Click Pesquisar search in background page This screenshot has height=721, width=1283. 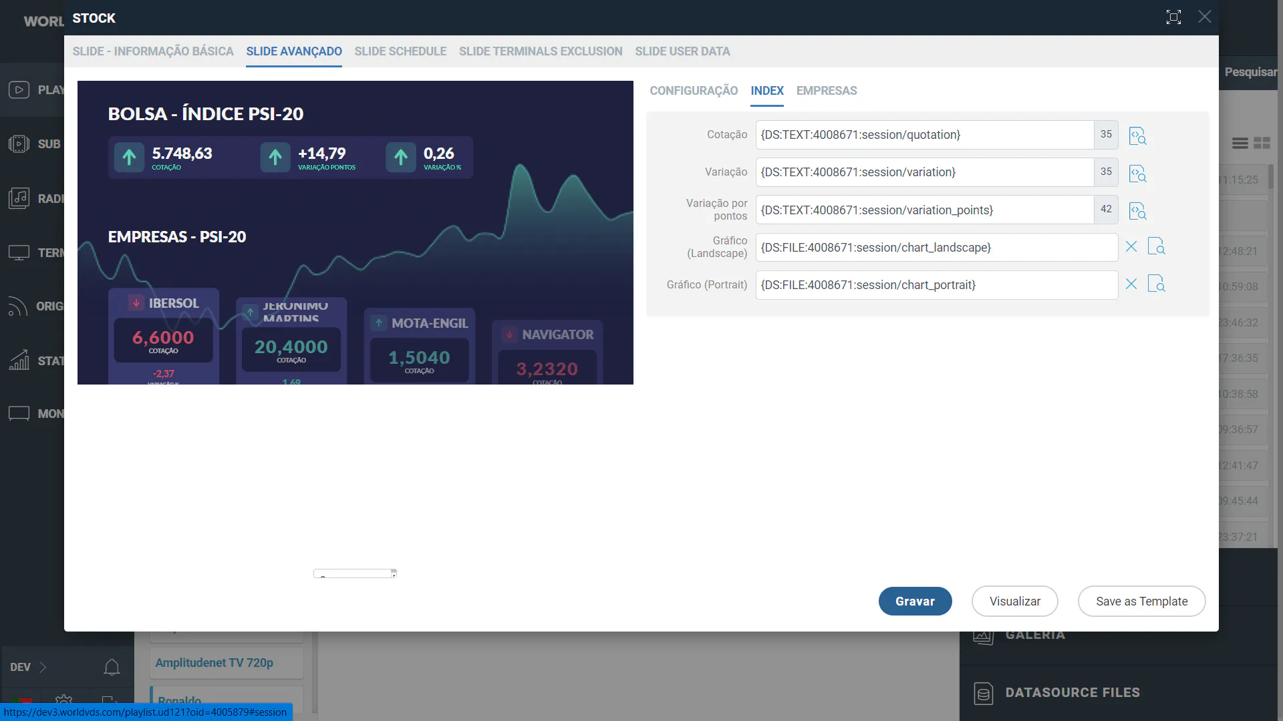1250,72
